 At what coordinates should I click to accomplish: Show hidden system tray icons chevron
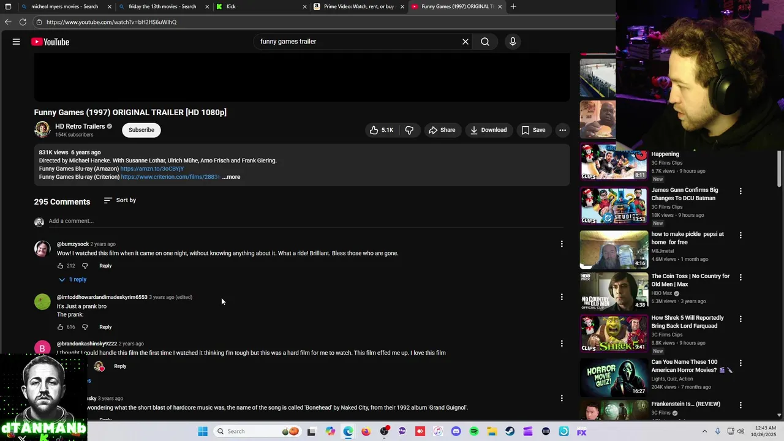(704, 431)
